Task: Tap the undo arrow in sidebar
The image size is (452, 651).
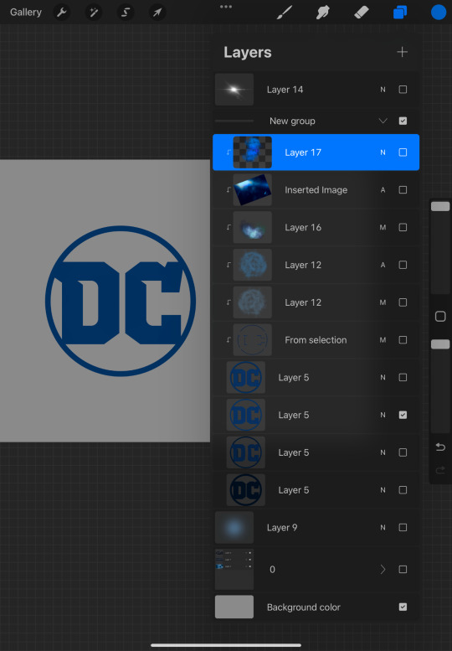Action: click(x=440, y=447)
